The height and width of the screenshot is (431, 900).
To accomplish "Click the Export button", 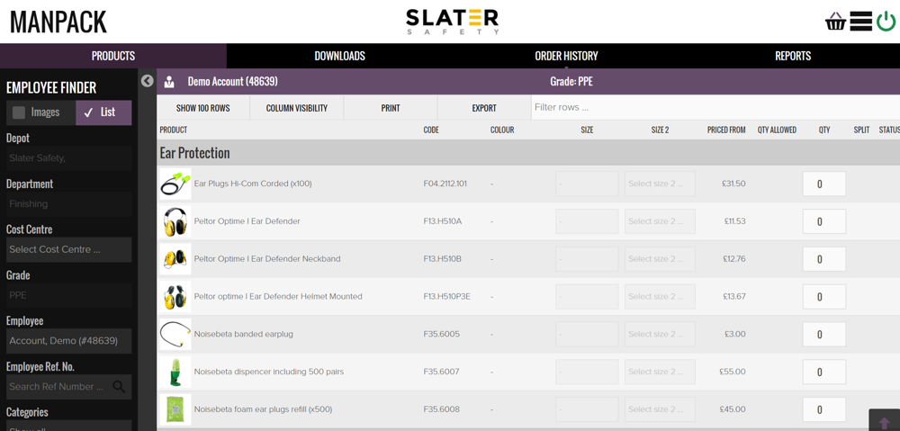I will point(484,108).
